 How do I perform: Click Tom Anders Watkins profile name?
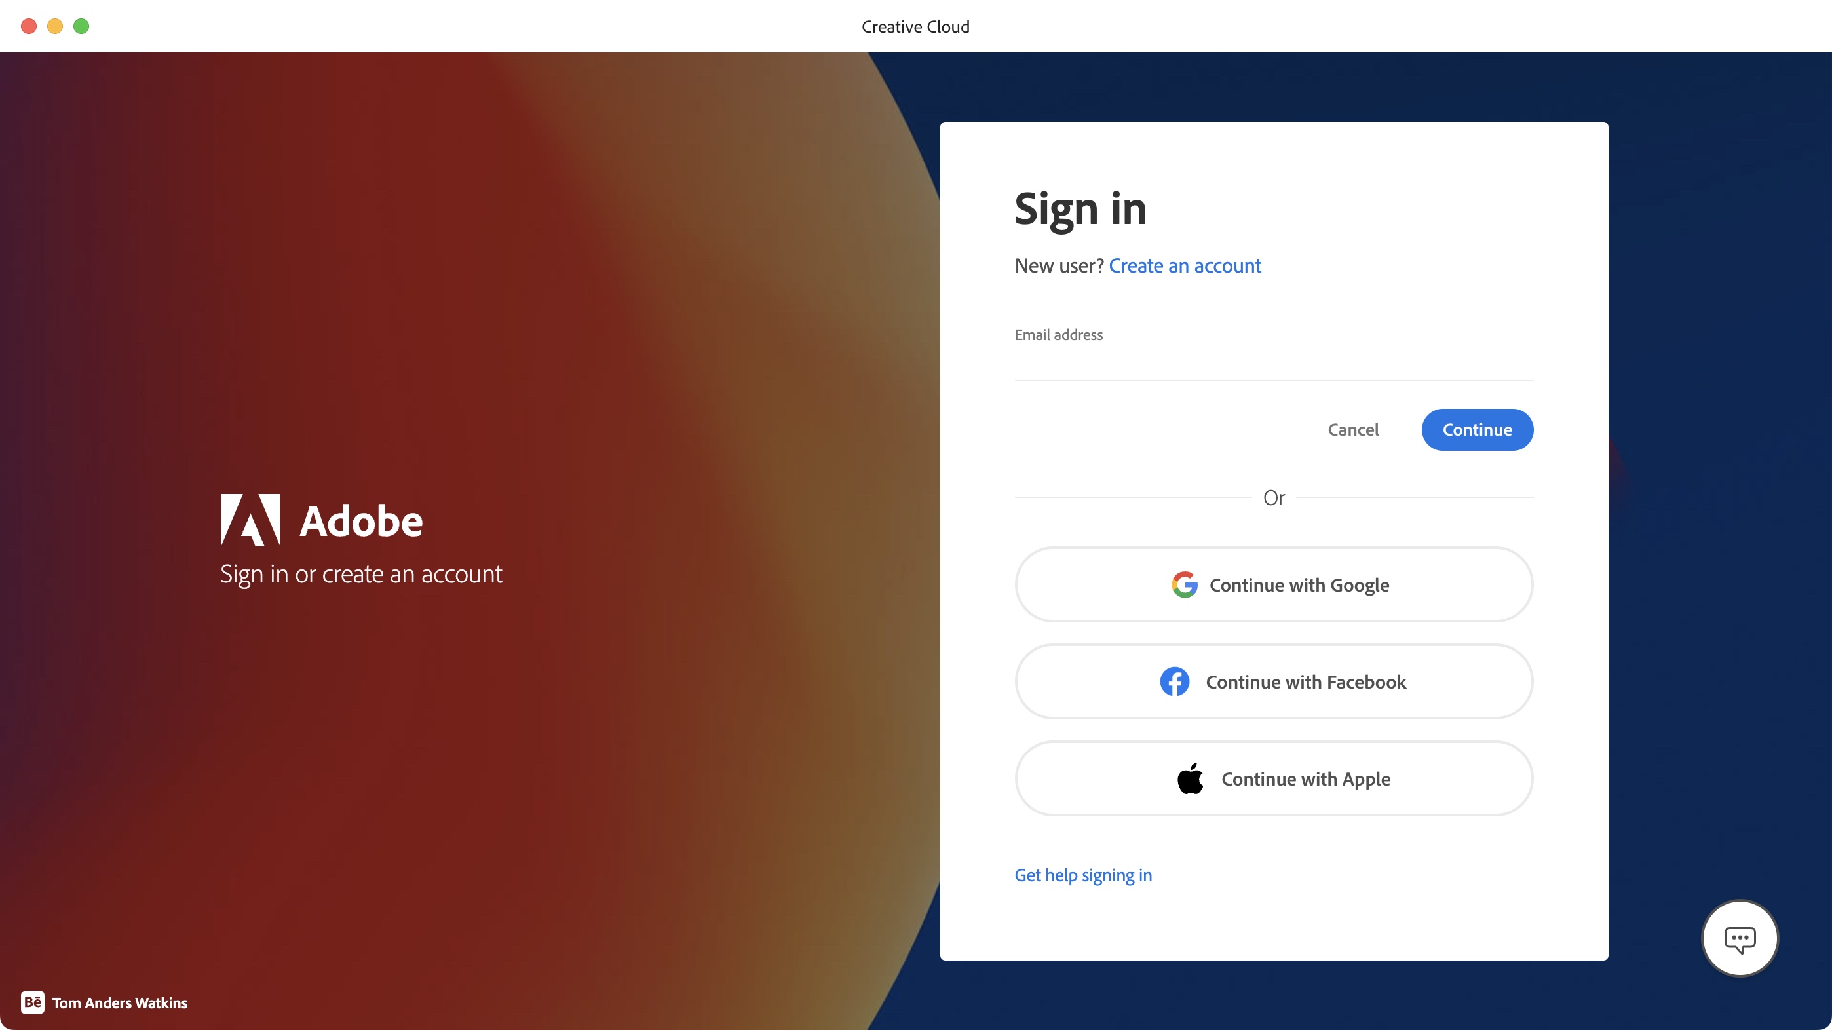coord(119,1002)
